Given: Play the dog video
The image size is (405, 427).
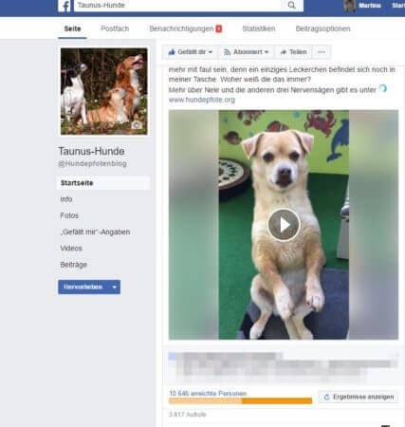Looking at the screenshot, I should pos(284,225).
